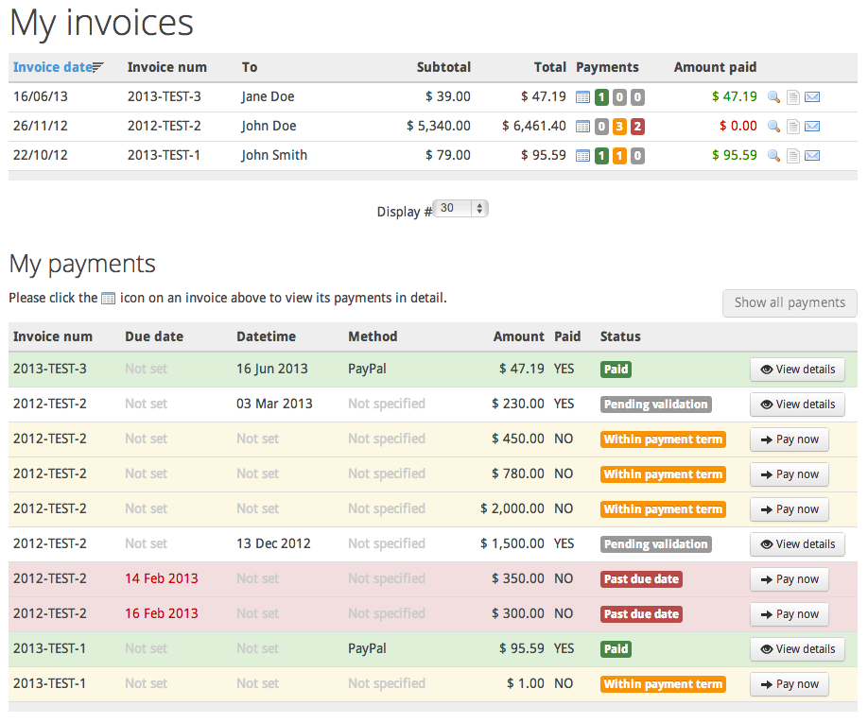
Task: Click green badge 1 on John Smith row
Action: point(601,156)
